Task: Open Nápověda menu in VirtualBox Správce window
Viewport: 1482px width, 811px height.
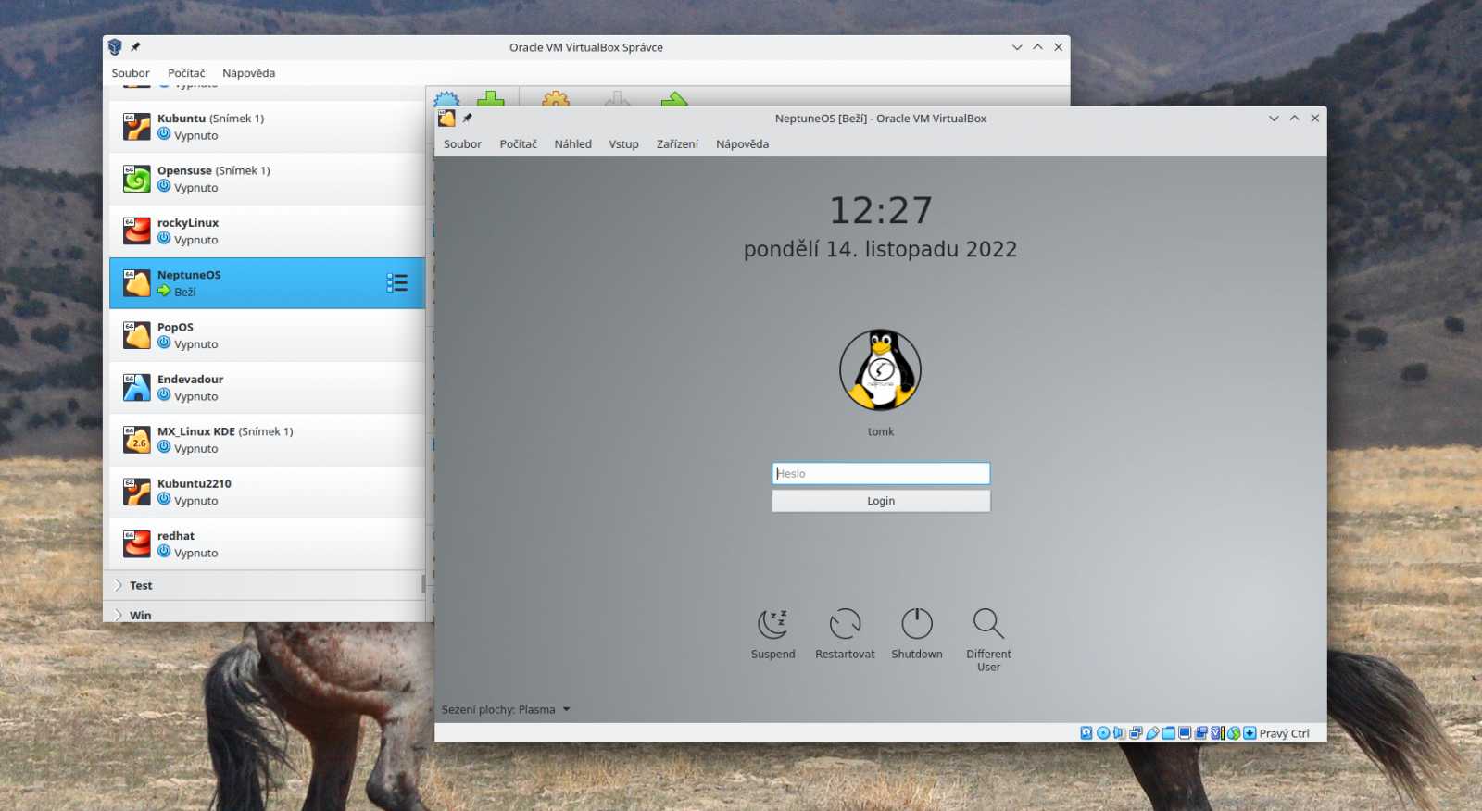Action: point(248,73)
